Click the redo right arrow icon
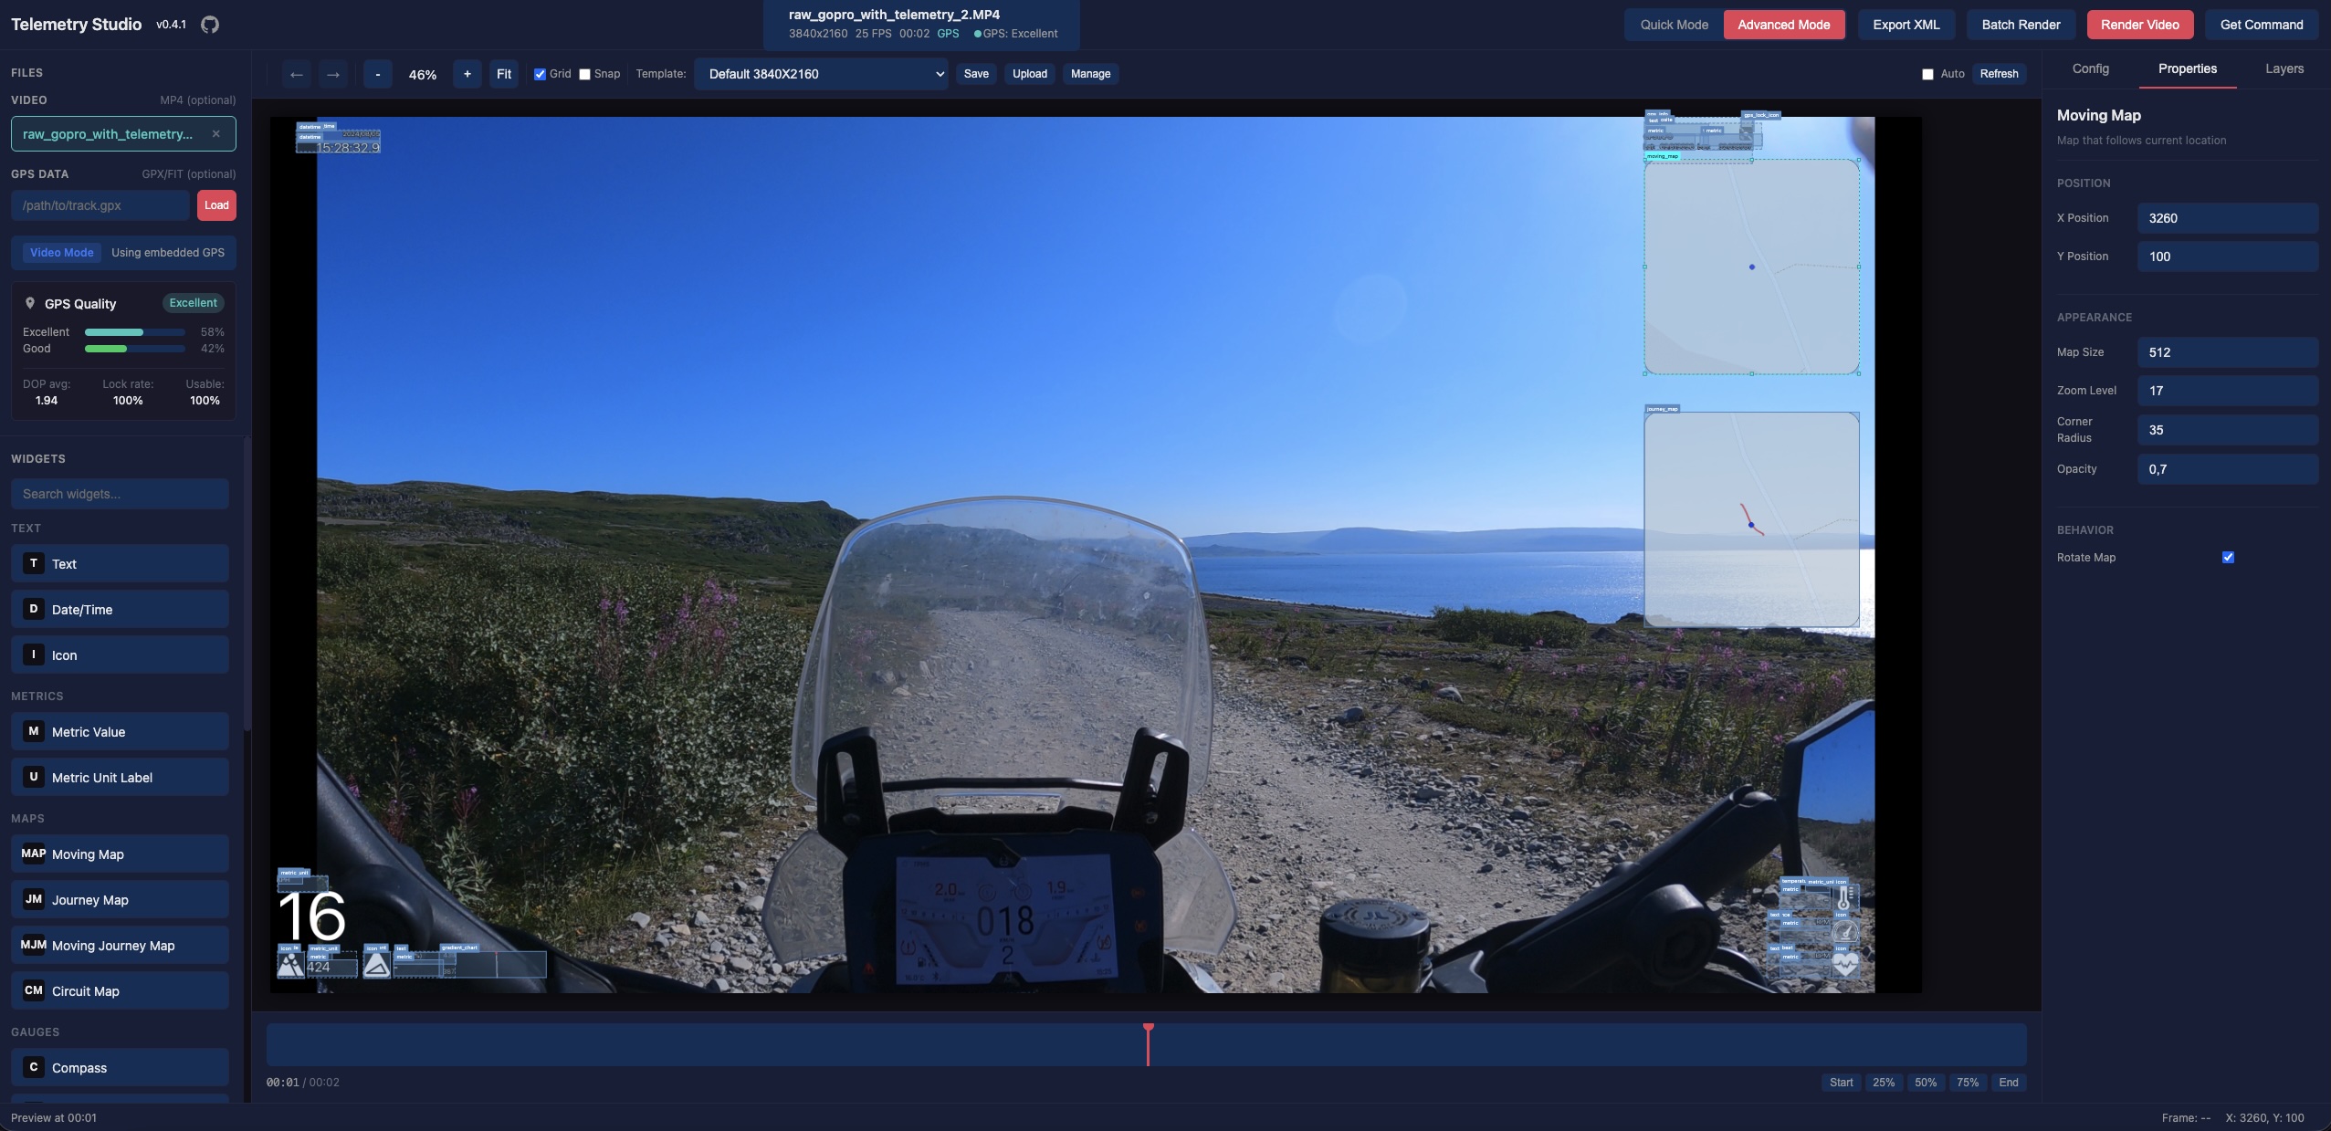 [x=333, y=74]
